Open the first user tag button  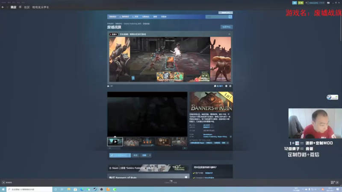[197, 143]
